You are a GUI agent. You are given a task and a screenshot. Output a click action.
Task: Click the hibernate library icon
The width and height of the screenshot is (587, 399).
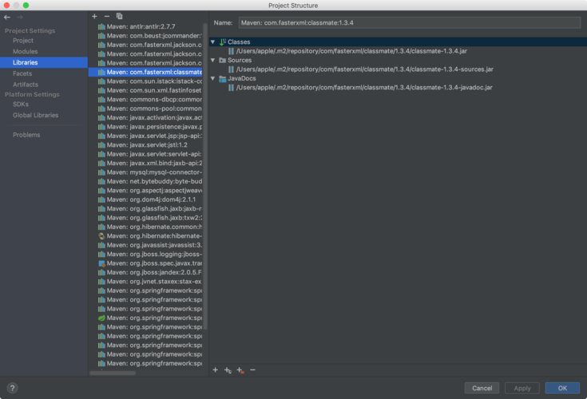(x=101, y=236)
